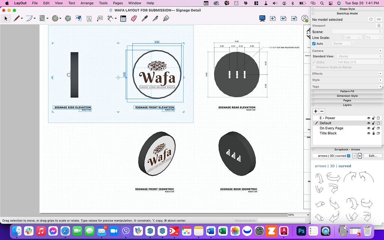Open the Pages menu
This screenshot has height=240, width=384.
pyautogui.click(x=118, y=3)
